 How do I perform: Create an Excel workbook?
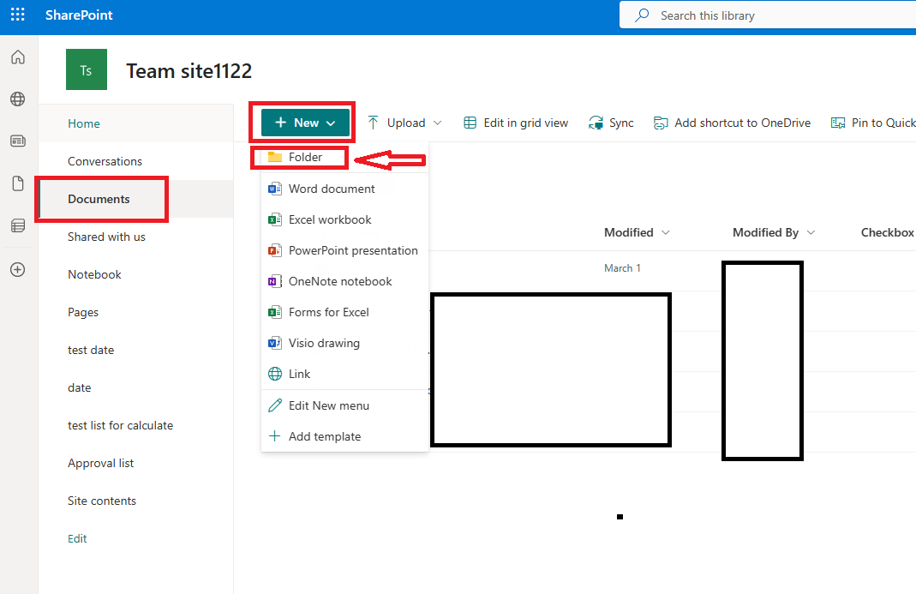(328, 219)
